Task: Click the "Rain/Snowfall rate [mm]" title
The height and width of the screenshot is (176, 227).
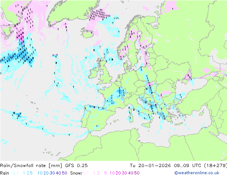Action: [x=31, y=166]
